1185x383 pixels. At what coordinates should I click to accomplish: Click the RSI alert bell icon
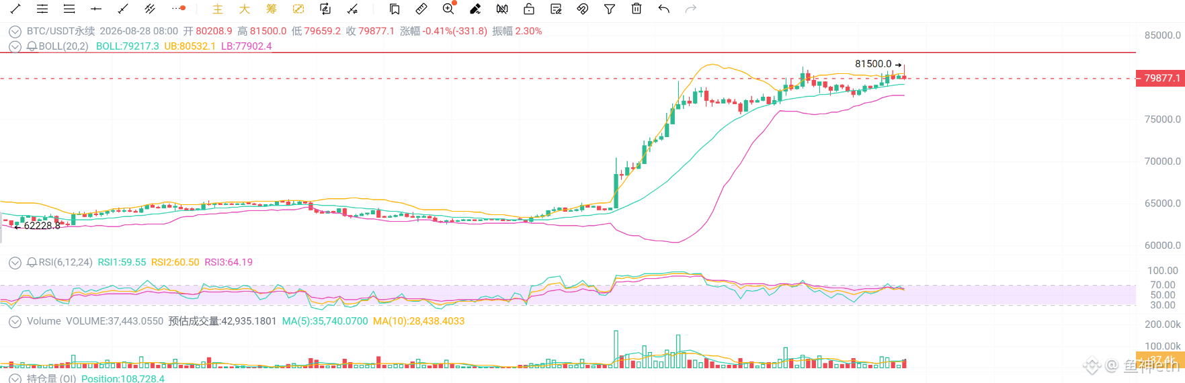coord(32,262)
